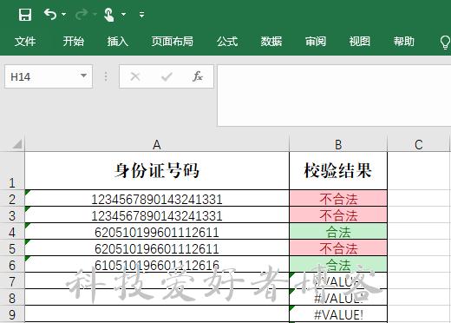
Task: Select row 7 header
Action: [x=12, y=281]
